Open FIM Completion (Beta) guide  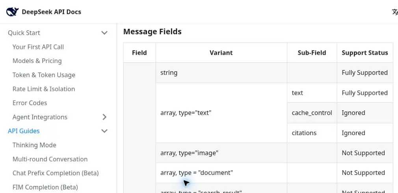45,187
